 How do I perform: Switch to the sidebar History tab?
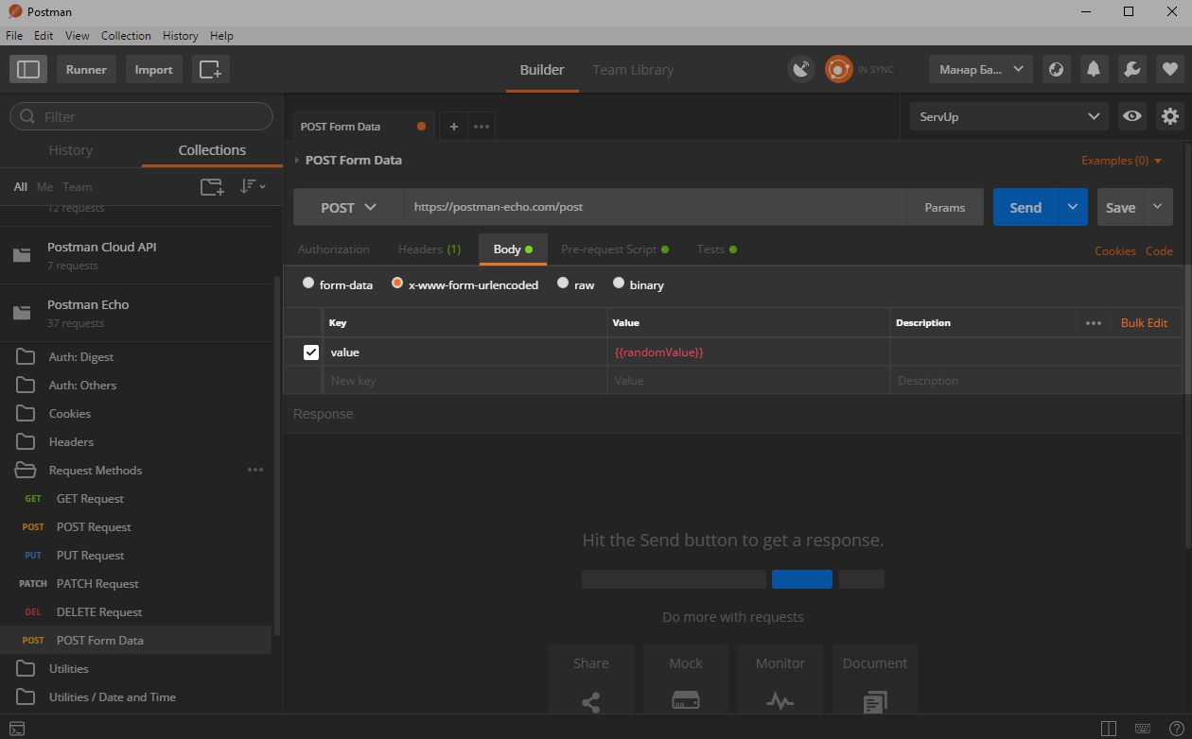pyautogui.click(x=71, y=150)
